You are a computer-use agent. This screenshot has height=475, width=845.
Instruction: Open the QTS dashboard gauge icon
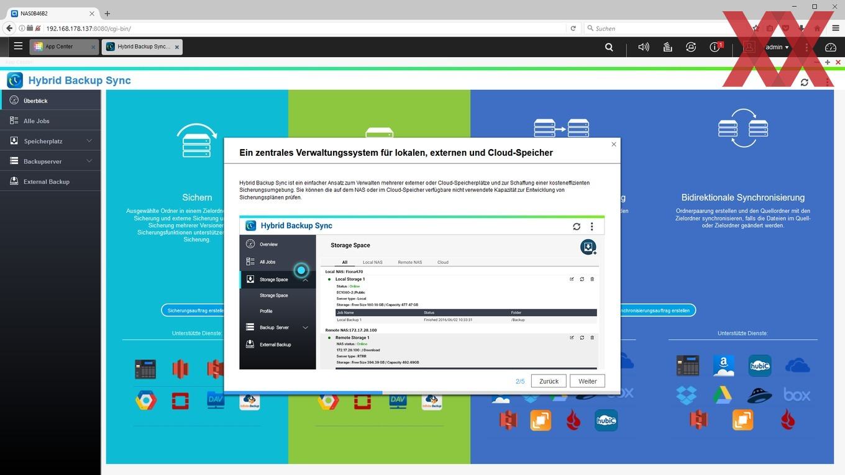[831, 47]
